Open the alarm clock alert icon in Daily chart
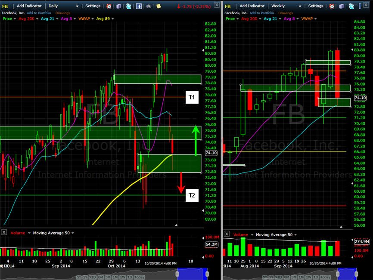373x280 pixels. 109,6
